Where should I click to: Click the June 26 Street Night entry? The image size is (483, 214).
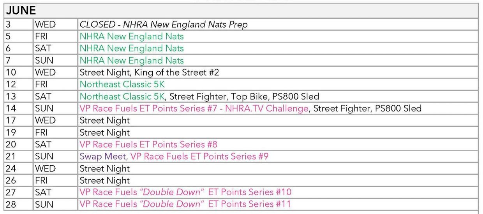(x=105, y=180)
